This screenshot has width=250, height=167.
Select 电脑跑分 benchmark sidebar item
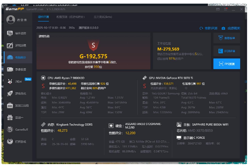coord(17,57)
